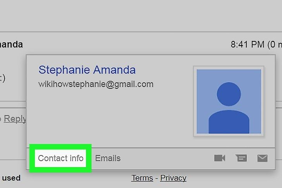Click the blue profile picture placeholder
282x188 pixels.
(x=229, y=101)
